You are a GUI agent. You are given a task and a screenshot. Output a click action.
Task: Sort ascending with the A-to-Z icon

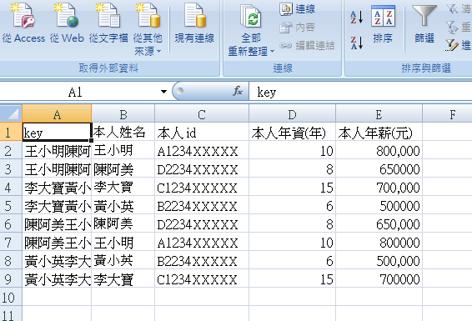coord(357,17)
